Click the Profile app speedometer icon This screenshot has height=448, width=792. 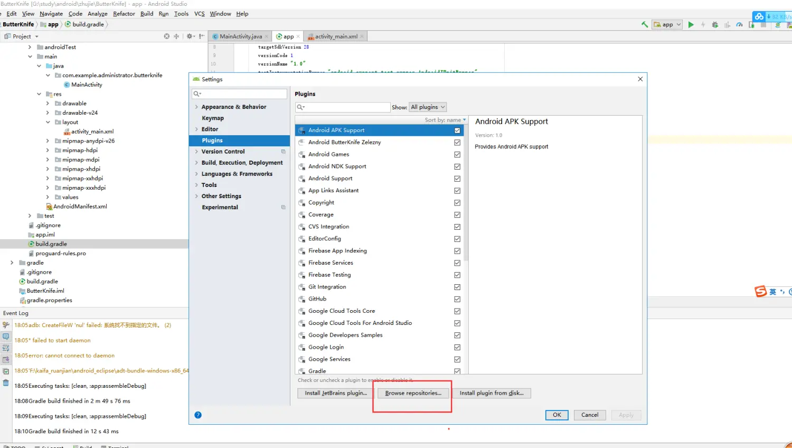[x=739, y=24]
